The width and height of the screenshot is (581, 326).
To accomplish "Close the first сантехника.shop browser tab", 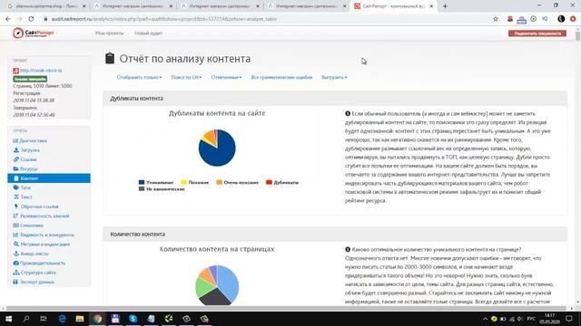I will pyautogui.click(x=84, y=6).
